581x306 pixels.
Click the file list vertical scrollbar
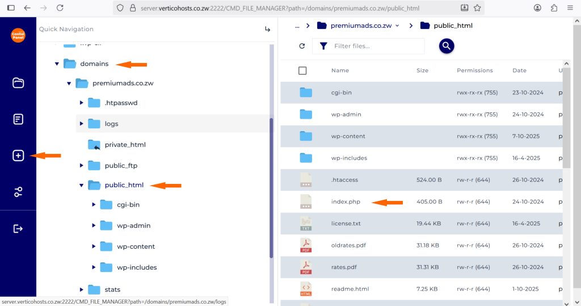[x=567, y=114]
